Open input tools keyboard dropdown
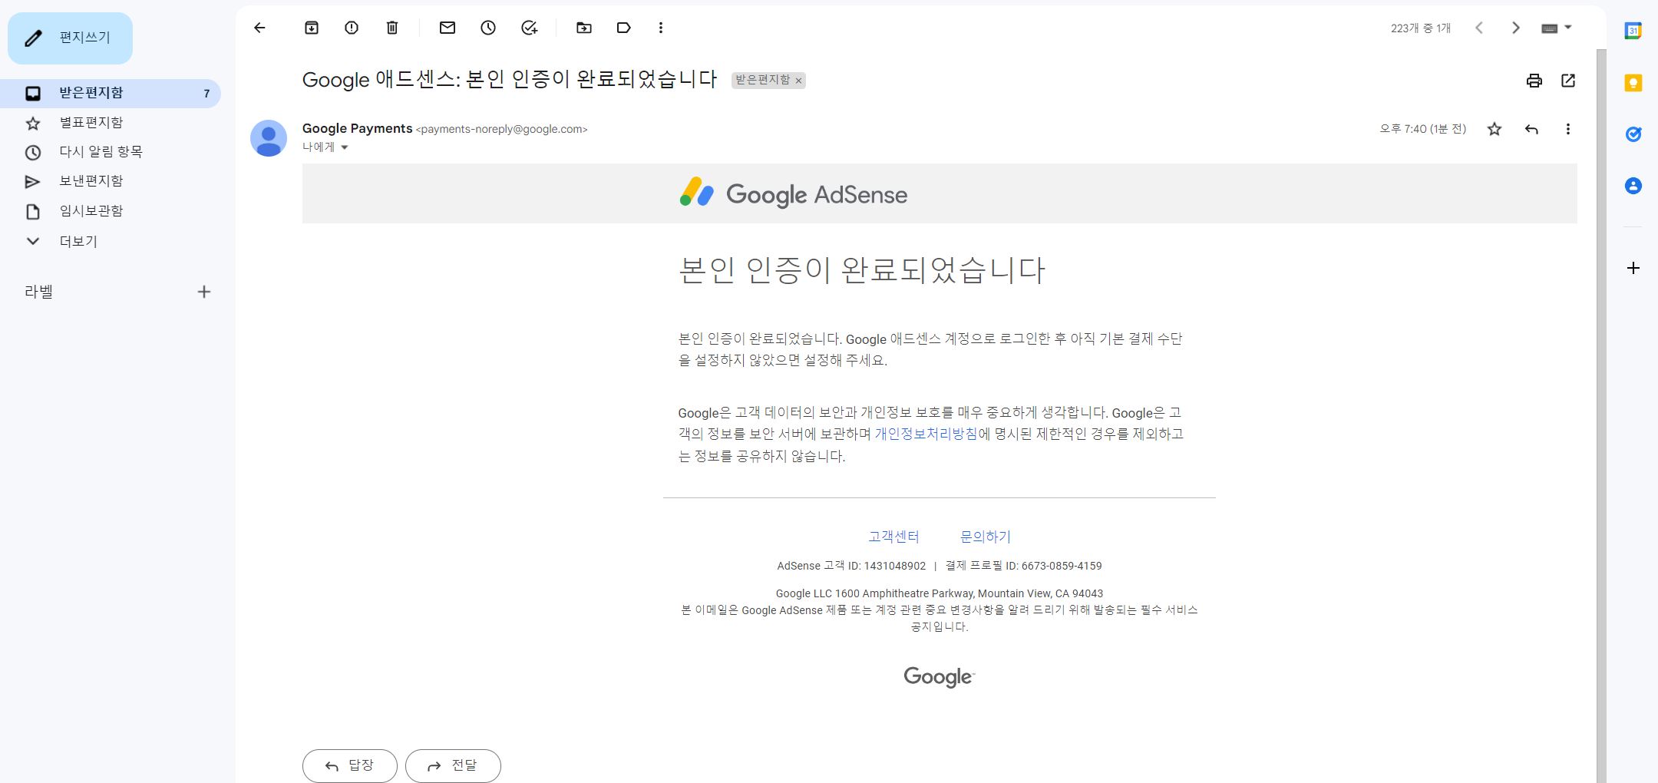This screenshot has width=1658, height=783. pos(1557,28)
